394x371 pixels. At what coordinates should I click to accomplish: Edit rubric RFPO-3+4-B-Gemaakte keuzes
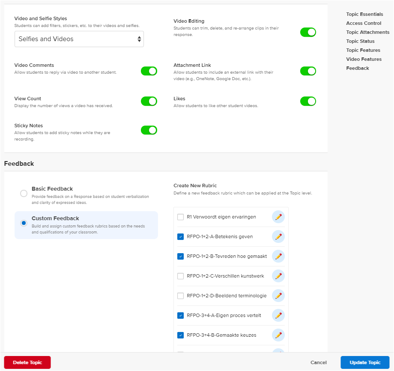click(x=278, y=335)
